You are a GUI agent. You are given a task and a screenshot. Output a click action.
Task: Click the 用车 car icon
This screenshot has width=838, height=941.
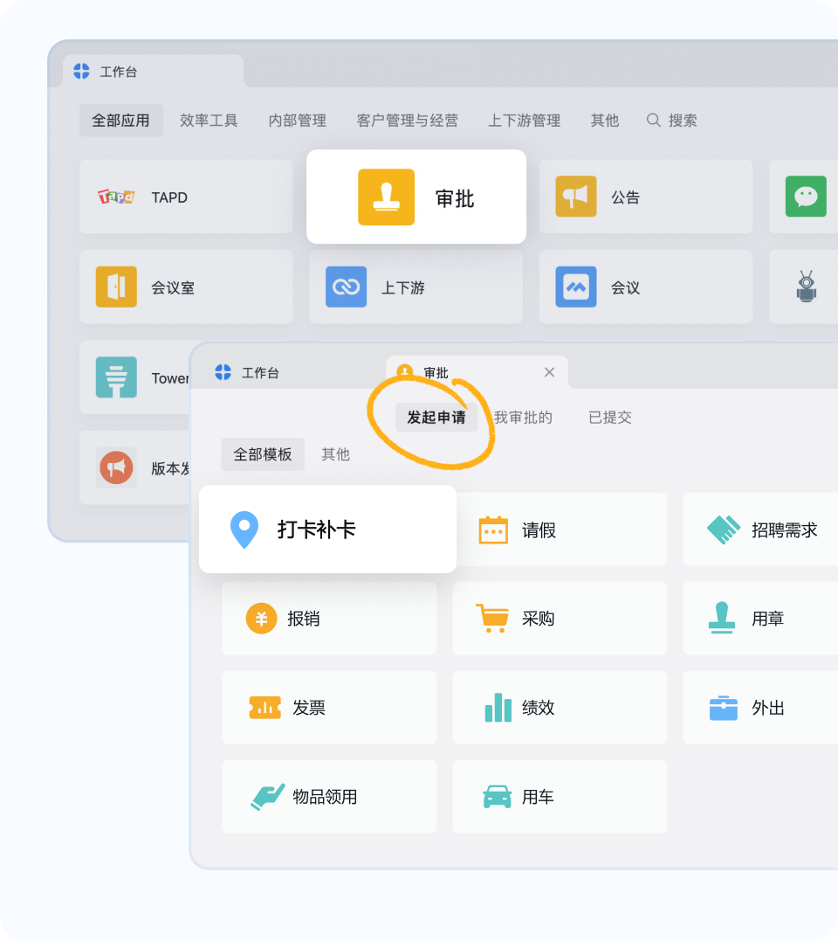coord(498,797)
